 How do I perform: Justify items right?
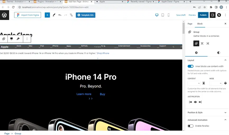pos(200,102)
